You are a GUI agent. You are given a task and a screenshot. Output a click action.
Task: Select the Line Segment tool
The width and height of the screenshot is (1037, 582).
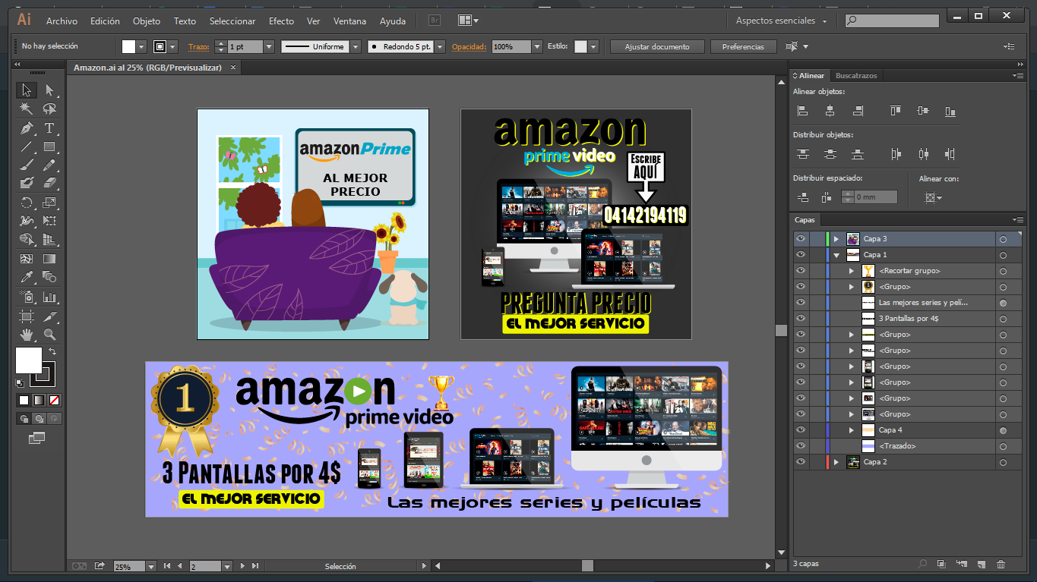coord(27,146)
